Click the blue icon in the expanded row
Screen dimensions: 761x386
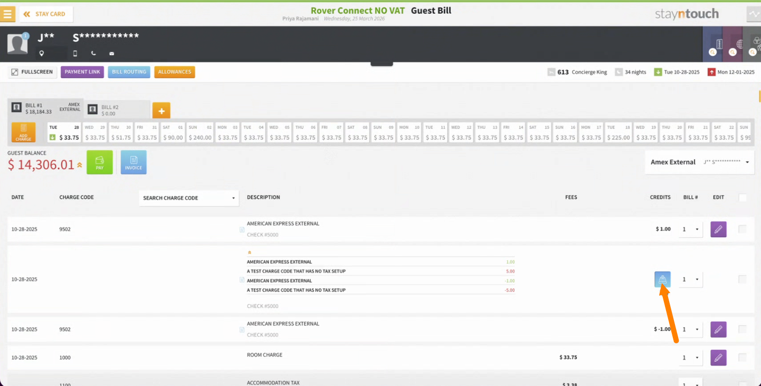pos(662,279)
